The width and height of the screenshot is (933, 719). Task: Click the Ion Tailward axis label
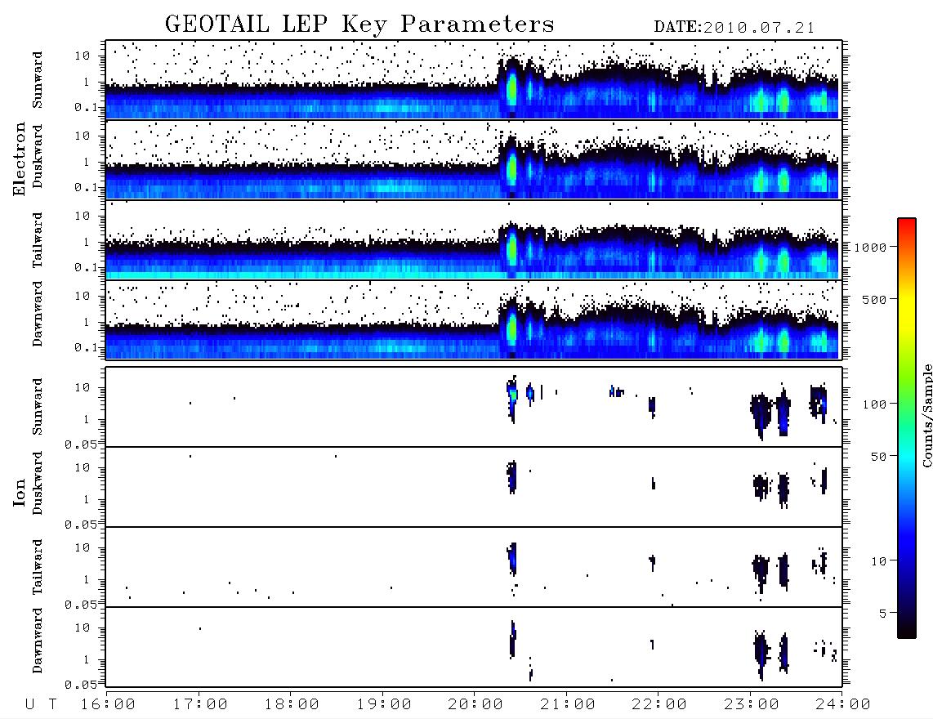[38, 567]
